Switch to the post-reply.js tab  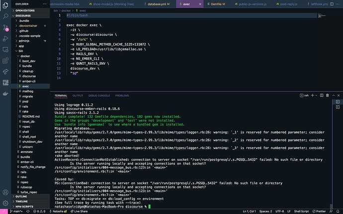286,4
